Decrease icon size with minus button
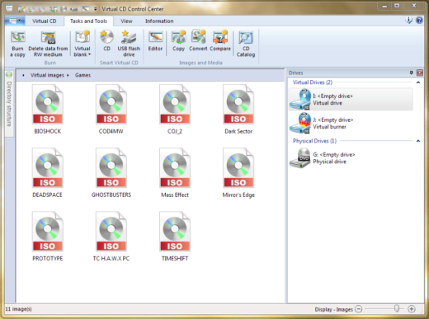429x319 pixels. [x=359, y=309]
